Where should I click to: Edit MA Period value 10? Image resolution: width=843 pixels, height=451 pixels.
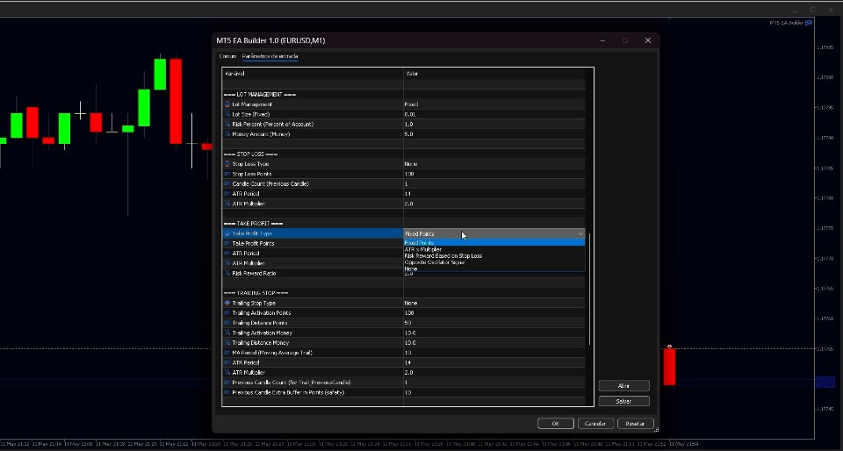click(x=494, y=353)
